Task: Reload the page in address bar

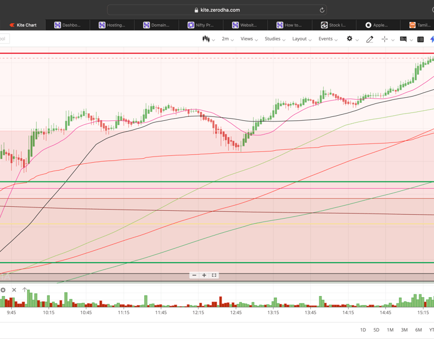Action: point(322,10)
